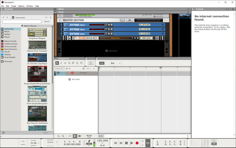Toggle Delay Comp ON button
The image size is (236, 148).
pyautogui.click(x=214, y=144)
